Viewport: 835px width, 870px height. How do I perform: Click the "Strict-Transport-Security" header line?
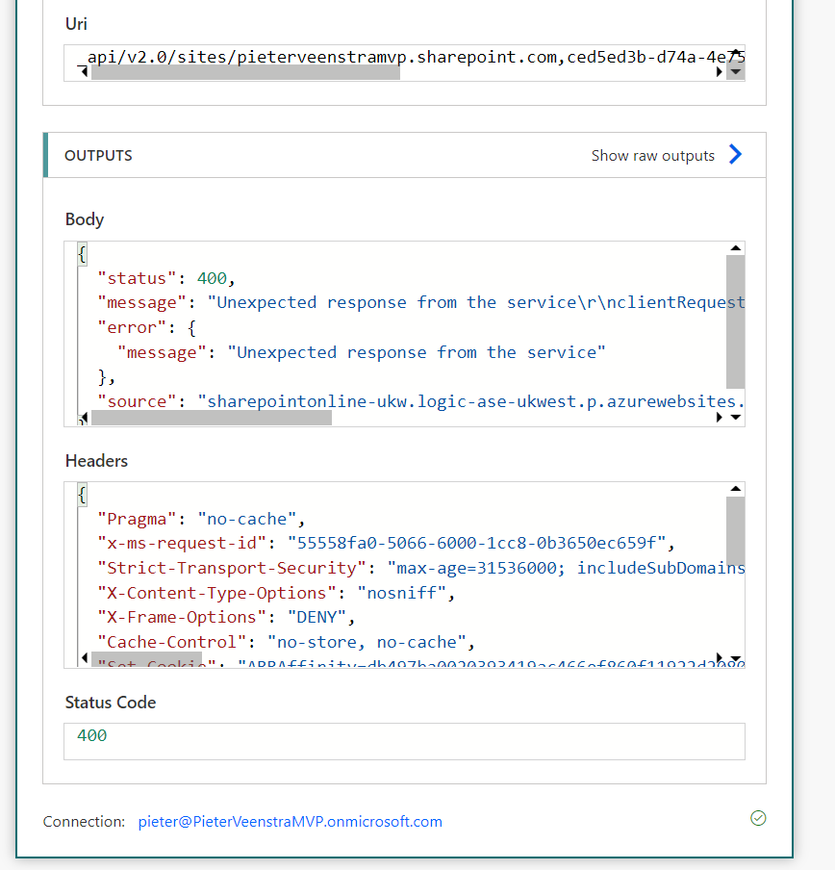(x=420, y=568)
